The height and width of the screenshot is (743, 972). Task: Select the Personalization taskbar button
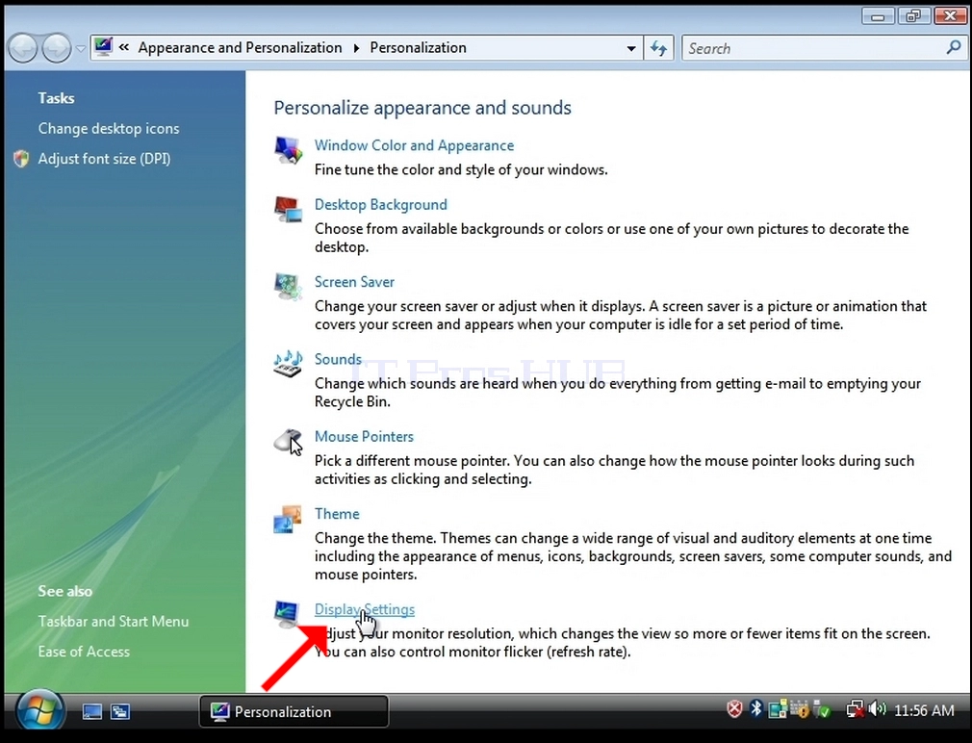tap(294, 711)
